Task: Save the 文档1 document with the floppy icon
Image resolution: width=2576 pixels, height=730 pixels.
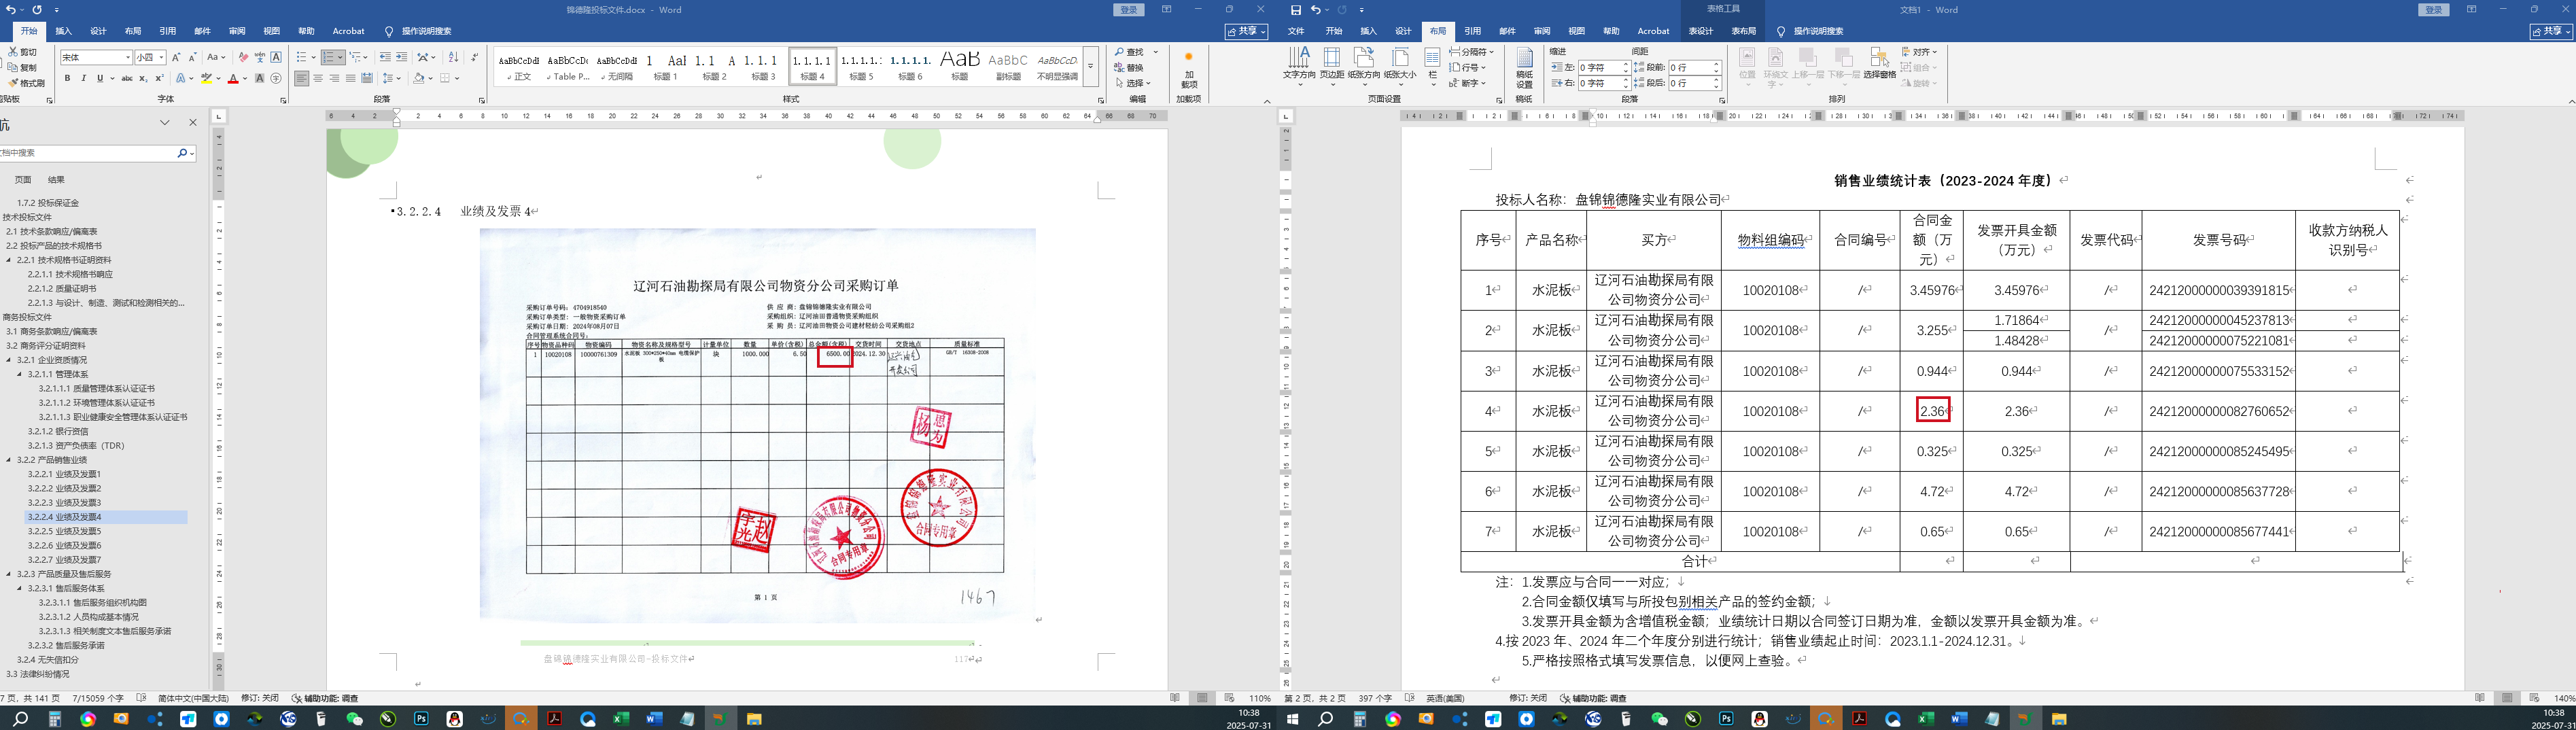Action: [1296, 10]
